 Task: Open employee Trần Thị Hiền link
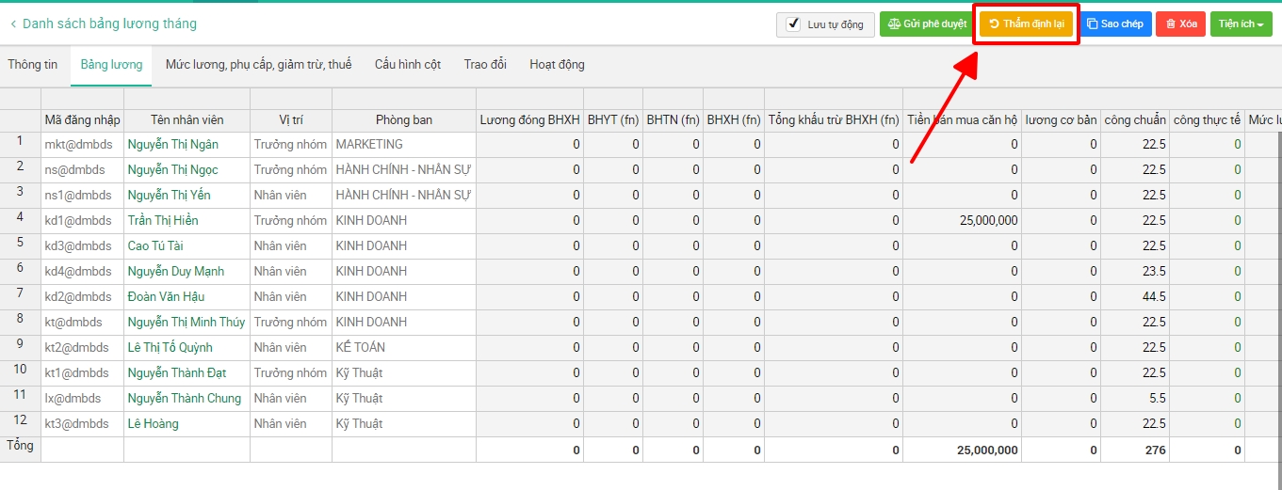[x=163, y=221]
